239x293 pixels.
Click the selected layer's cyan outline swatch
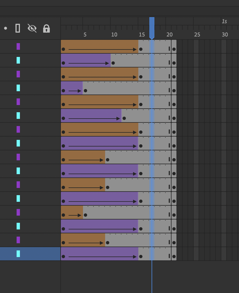(18, 254)
